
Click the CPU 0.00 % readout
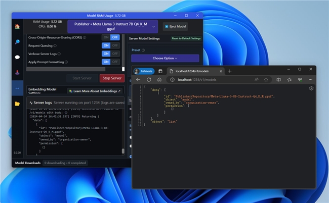point(47,26)
